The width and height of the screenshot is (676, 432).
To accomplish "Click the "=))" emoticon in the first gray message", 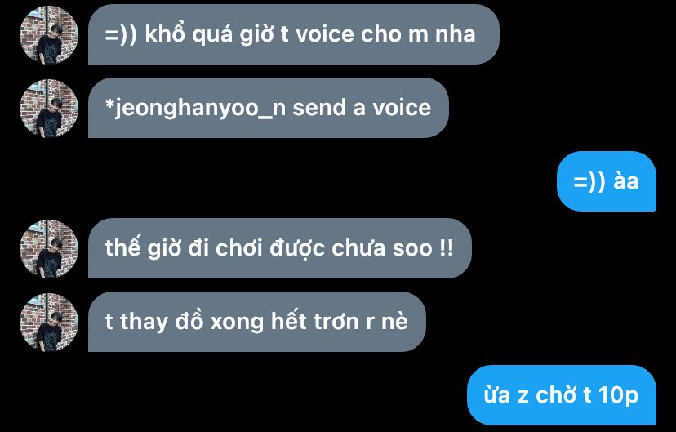I will (x=121, y=34).
